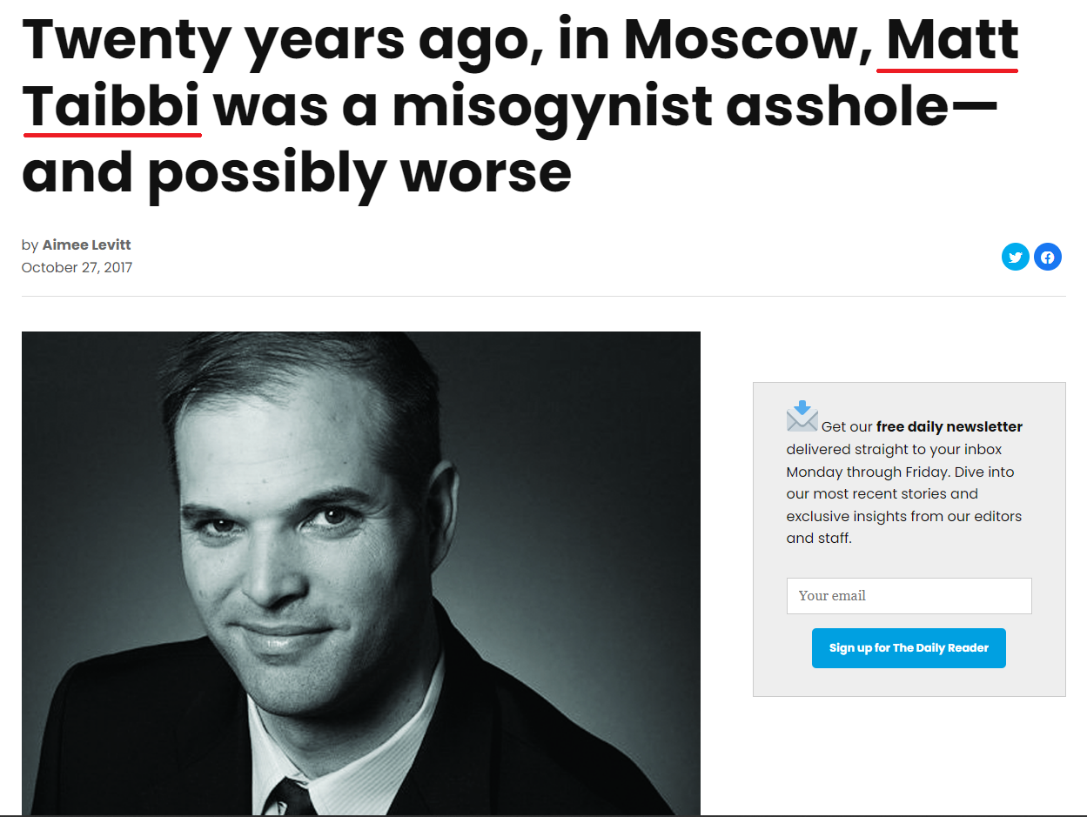Click the divider line below the byline
Image resolution: width=1087 pixels, height=817 pixels.
tap(543, 296)
